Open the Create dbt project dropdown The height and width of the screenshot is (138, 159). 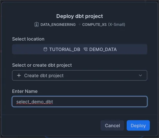click(x=80, y=76)
